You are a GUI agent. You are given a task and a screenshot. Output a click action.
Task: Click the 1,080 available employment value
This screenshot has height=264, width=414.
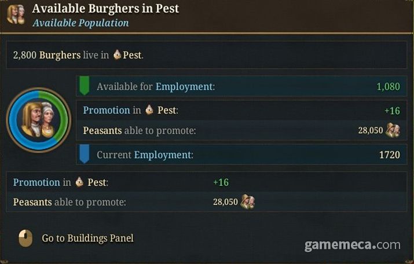388,87
